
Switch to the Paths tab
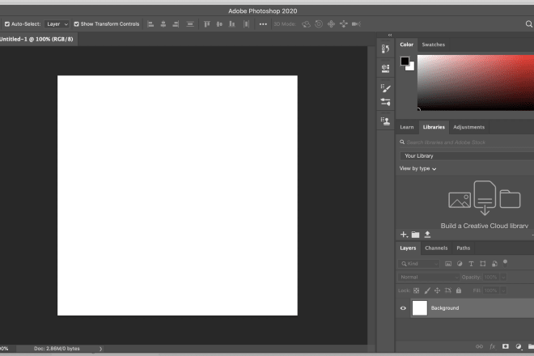463,248
